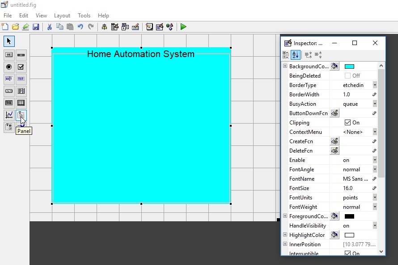Select the Edit Text tool
The height and width of the screenshot is (265, 398).
click(x=8, y=79)
